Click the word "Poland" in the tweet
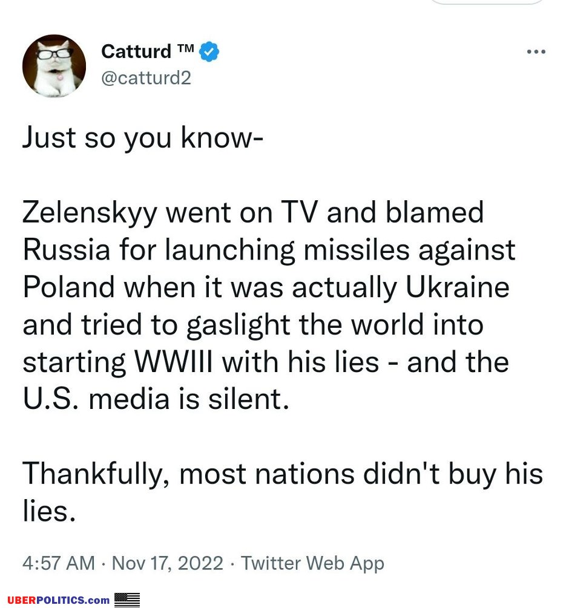This screenshot has height=608, width=569. click(x=68, y=287)
